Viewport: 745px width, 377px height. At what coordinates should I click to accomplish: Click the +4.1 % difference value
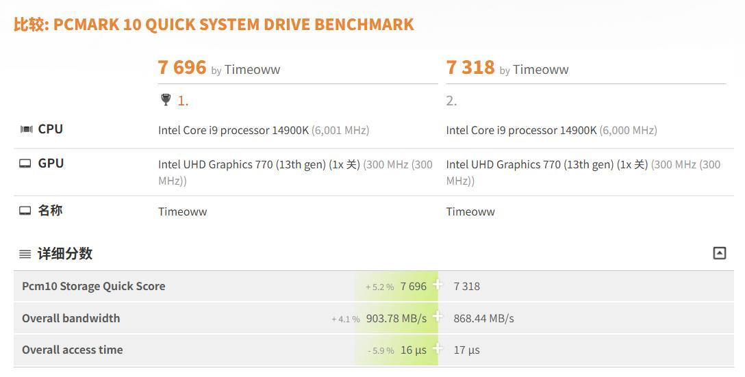tap(345, 320)
